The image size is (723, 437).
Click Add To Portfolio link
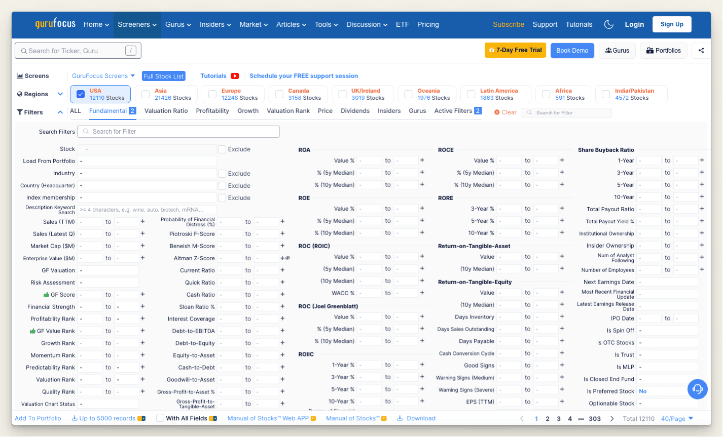tap(38, 418)
